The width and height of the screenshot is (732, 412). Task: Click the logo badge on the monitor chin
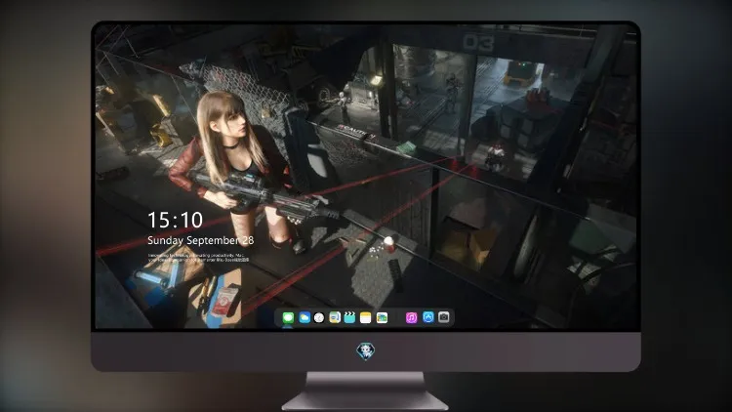[x=366, y=351]
